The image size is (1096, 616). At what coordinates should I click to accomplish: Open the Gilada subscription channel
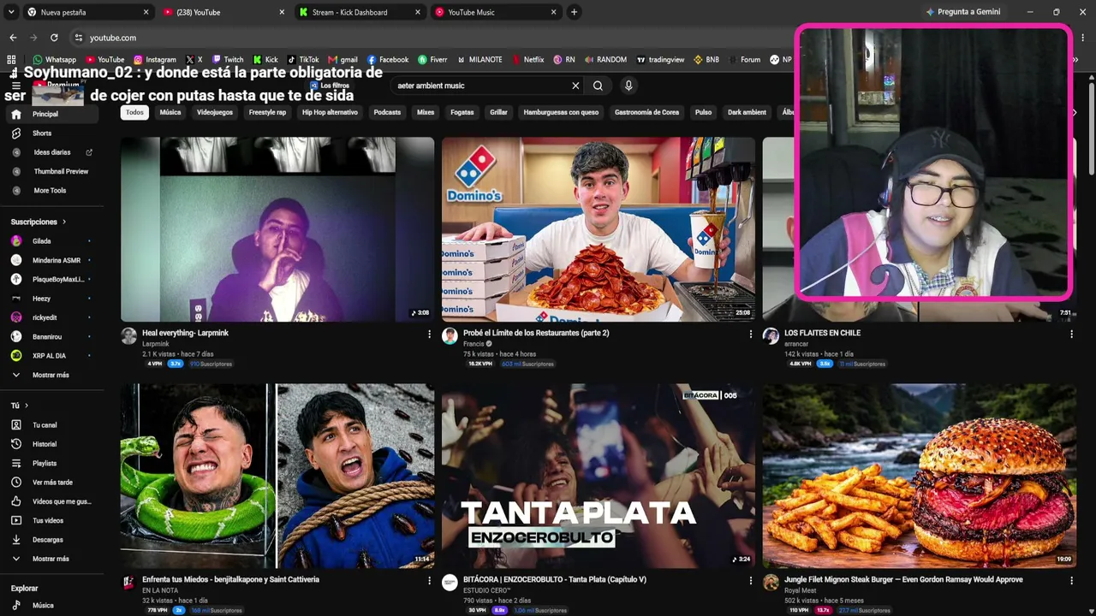51,241
